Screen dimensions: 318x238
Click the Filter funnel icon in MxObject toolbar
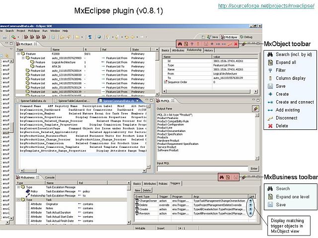click(192, 44)
